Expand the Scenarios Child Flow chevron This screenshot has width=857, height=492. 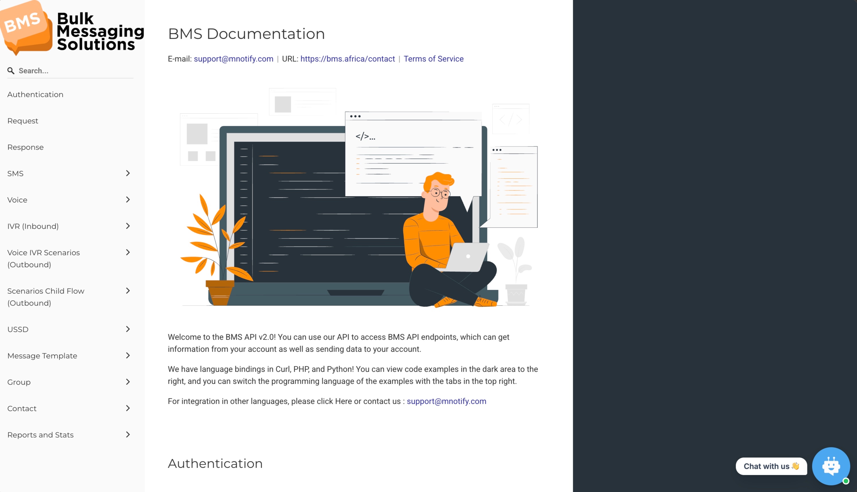[128, 291]
